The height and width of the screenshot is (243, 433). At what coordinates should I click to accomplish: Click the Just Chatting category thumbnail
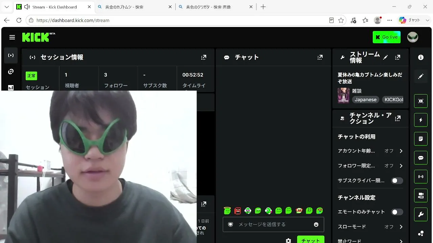343,95
